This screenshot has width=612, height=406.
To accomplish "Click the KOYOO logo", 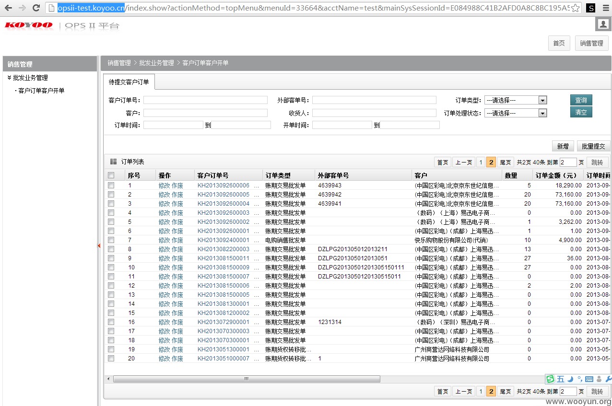I will (x=28, y=25).
